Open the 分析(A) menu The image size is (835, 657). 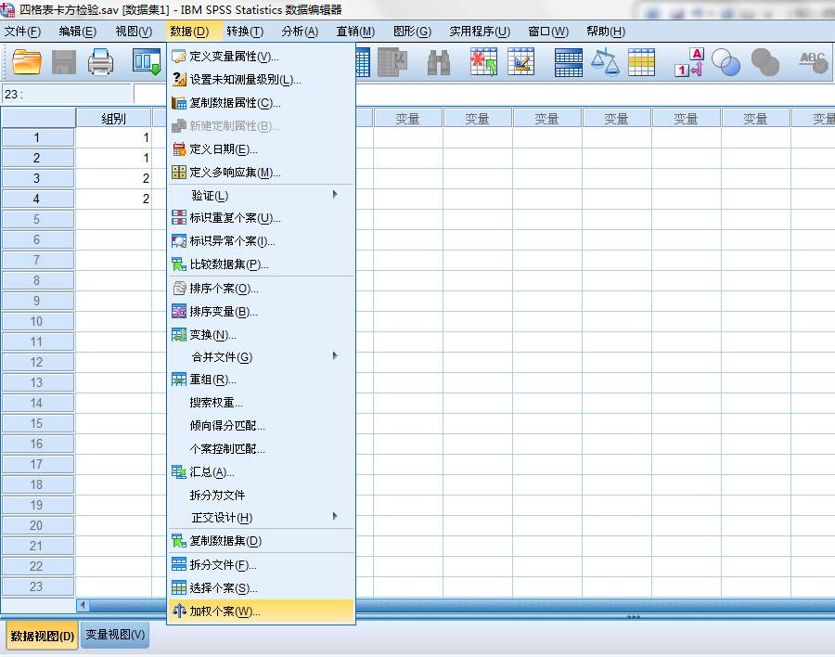300,32
